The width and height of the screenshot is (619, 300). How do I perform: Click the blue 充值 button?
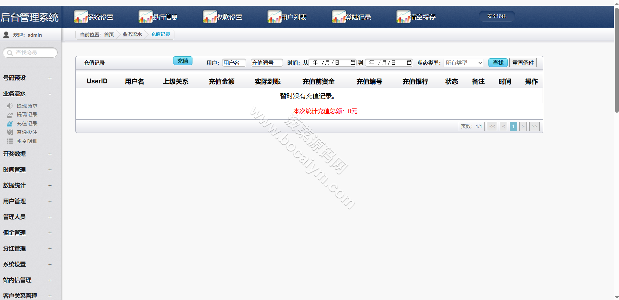tap(183, 61)
